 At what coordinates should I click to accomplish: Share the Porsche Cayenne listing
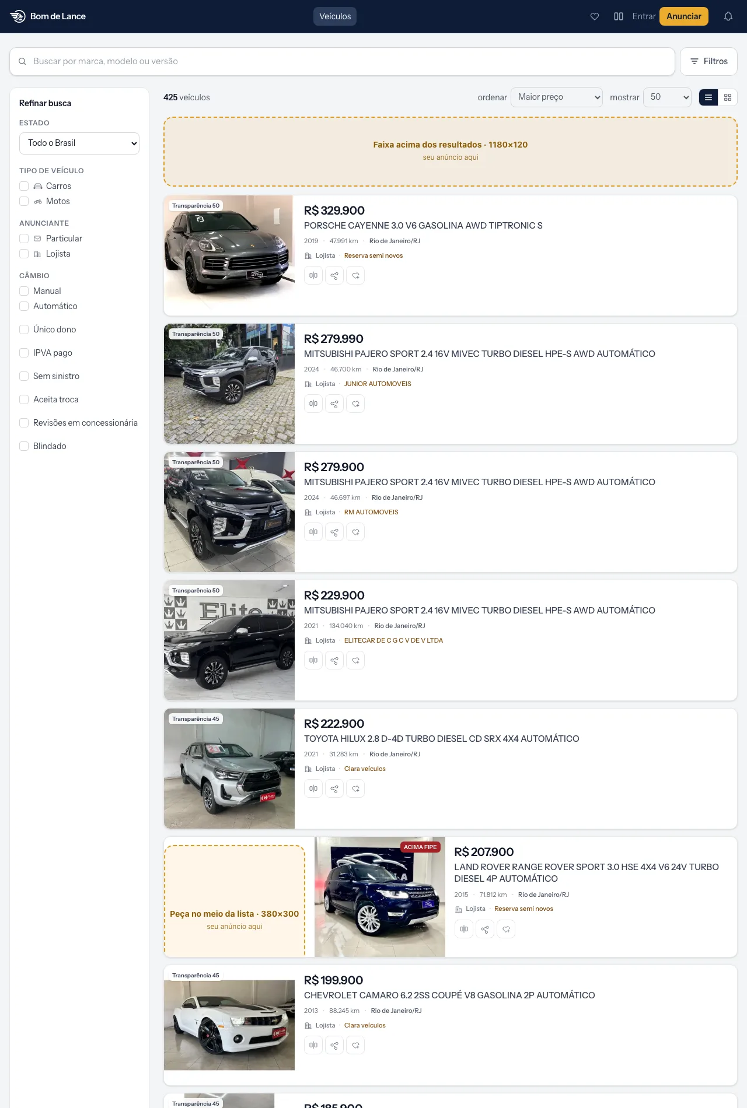coord(334,275)
